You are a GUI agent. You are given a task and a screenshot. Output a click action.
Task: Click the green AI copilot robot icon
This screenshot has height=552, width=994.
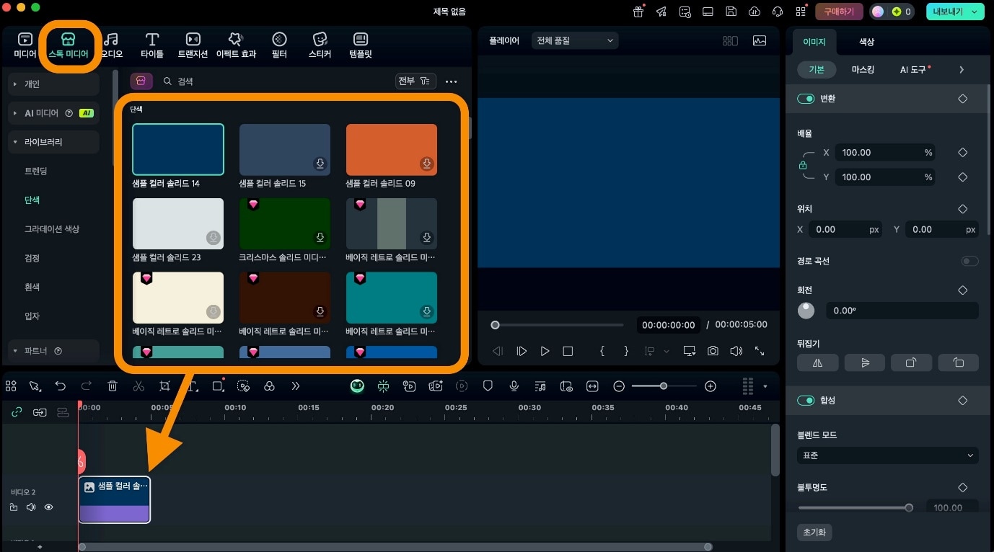click(x=357, y=386)
